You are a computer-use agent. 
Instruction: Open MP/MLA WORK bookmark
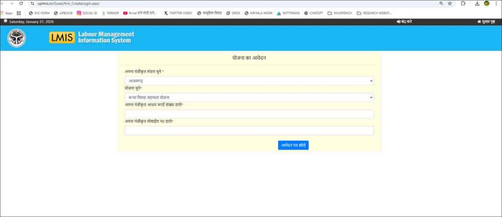point(258,13)
